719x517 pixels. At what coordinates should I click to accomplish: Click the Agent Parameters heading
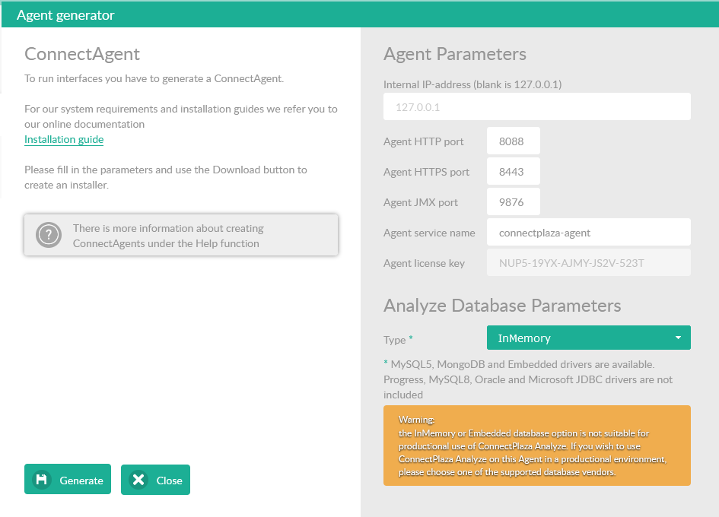pos(455,54)
